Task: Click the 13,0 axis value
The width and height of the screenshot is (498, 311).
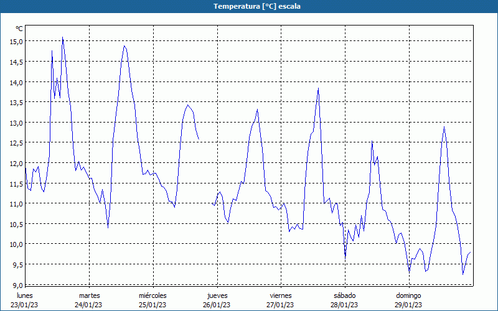Action: [17, 123]
